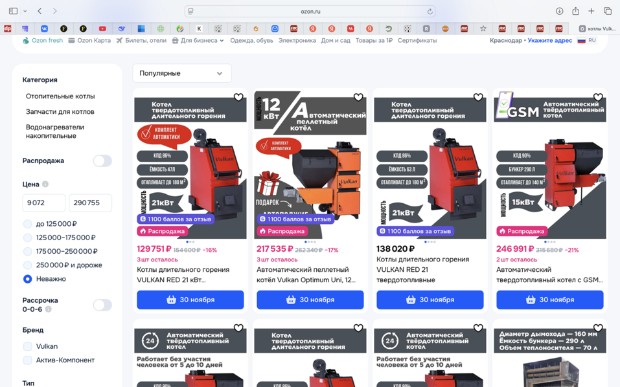Viewport: 620px width, 387px height.
Task: Click Safari reload page icon
Action: (x=430, y=12)
